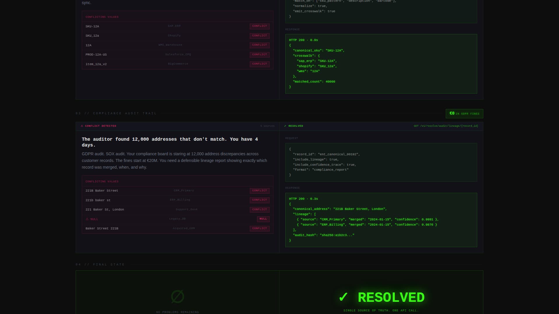This screenshot has height=314, width=559.
Task: Click the checkmark icon beside RESOLVED header
Action: tap(285, 126)
